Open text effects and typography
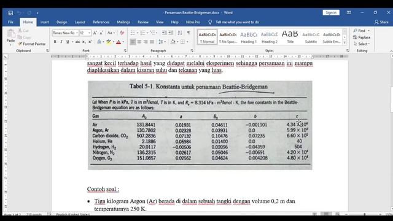The height and width of the screenshot is (221, 393). (99, 42)
